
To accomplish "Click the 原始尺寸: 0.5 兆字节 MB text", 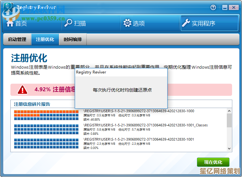I will 99,115.
